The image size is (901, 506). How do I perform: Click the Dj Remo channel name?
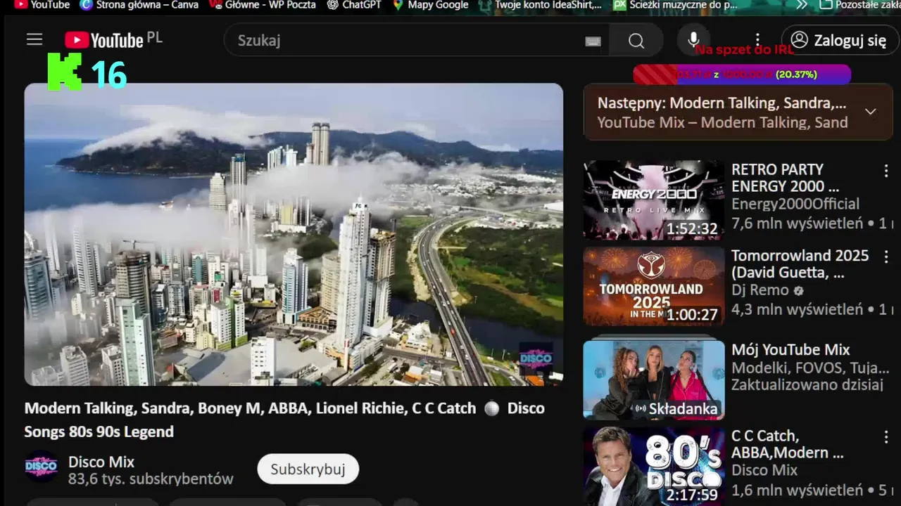click(760, 290)
